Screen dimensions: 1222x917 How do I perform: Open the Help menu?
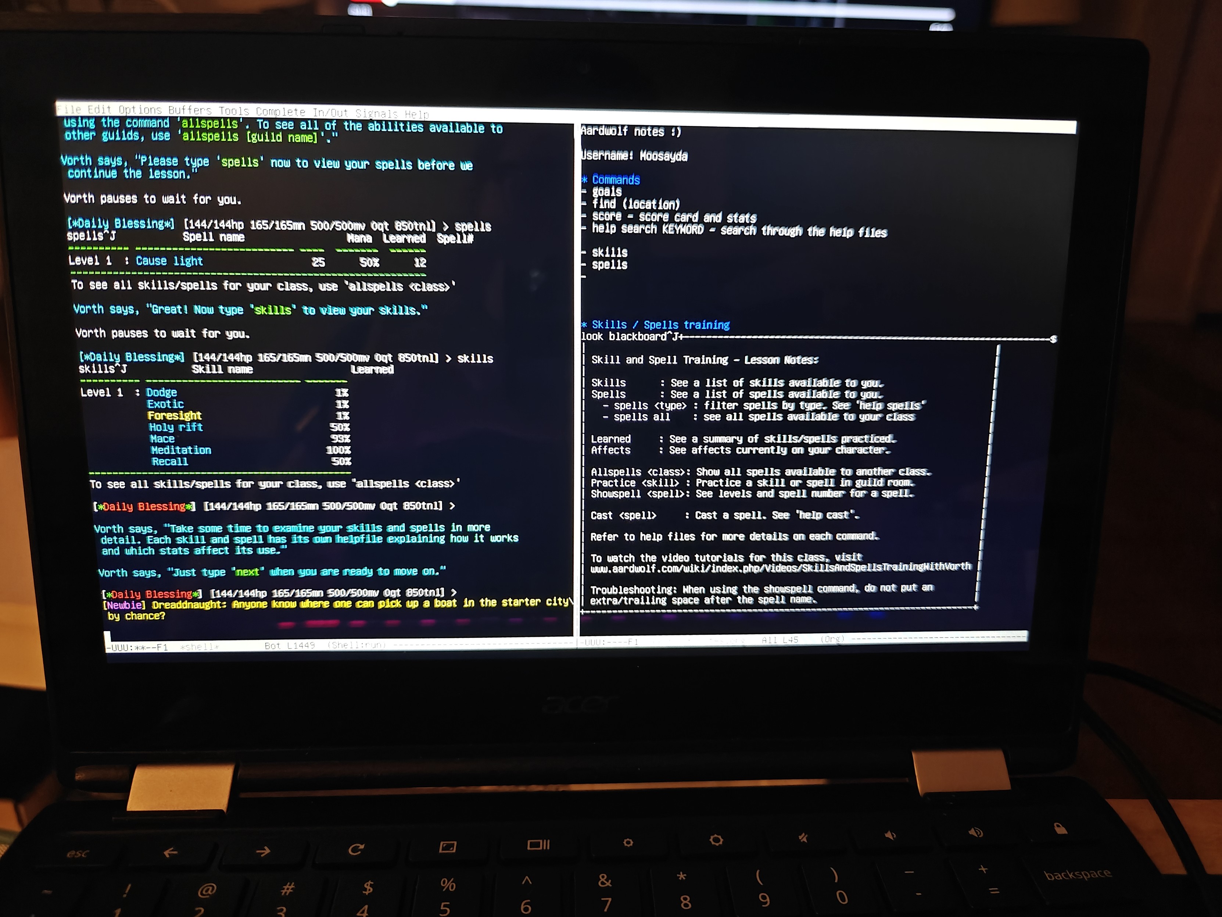[416, 114]
